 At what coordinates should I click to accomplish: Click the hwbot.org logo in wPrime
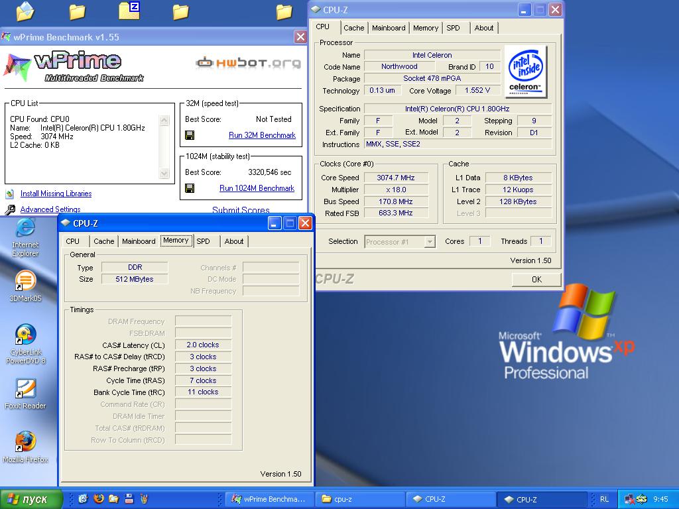coord(248,63)
